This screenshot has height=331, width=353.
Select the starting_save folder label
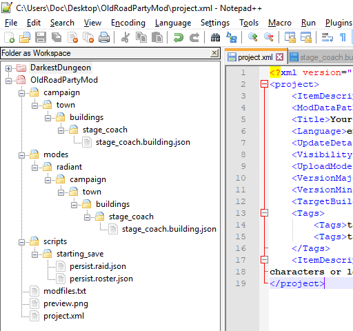tap(80, 254)
